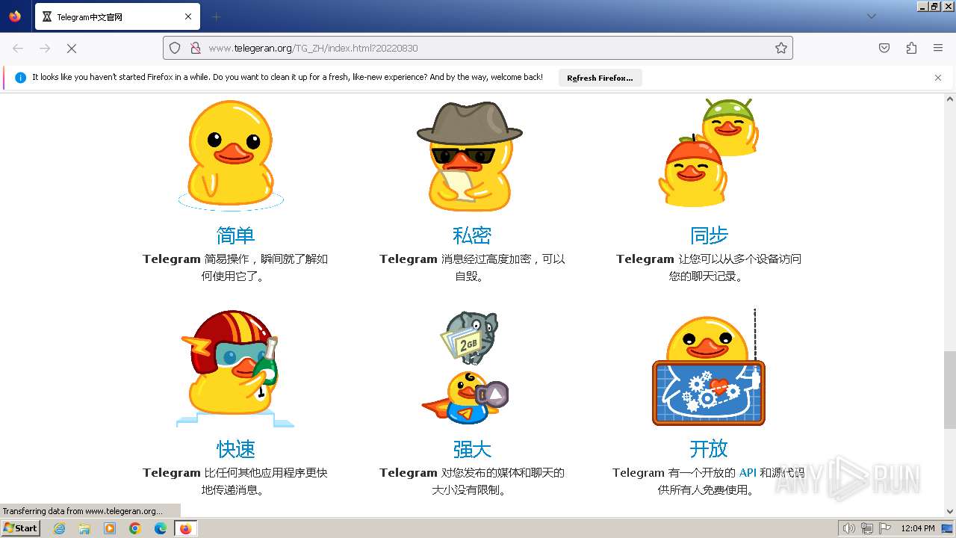Expand the list all tabs dropdown

coord(871,16)
